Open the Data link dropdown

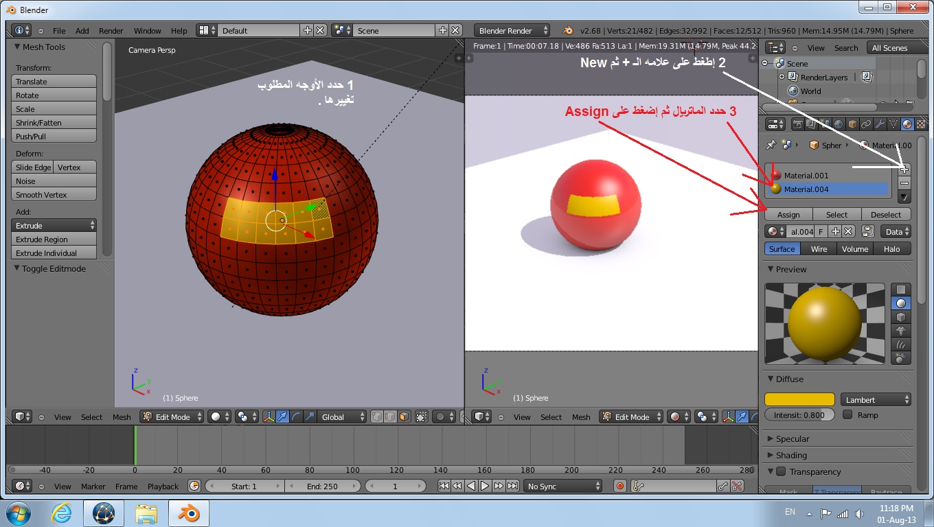tap(897, 232)
